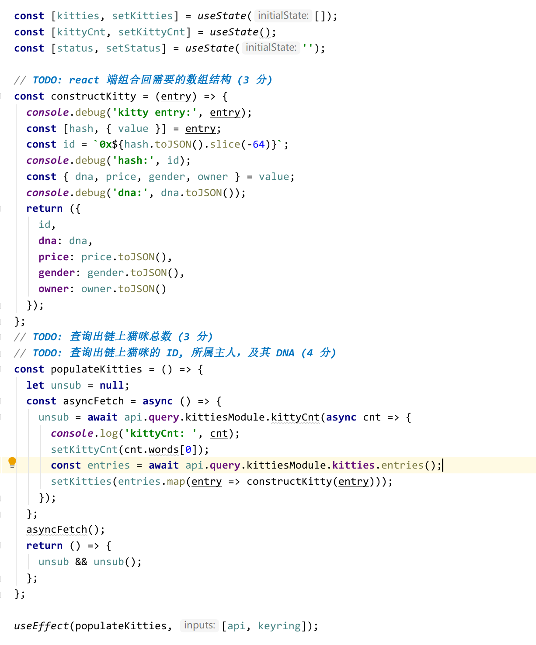Click value inside the hash destructuring

click(133, 128)
